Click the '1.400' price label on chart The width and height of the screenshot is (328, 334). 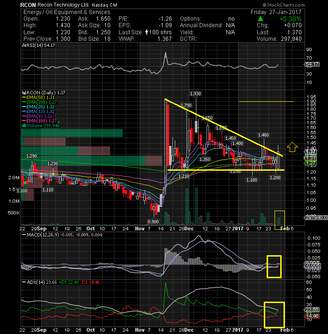238,144
